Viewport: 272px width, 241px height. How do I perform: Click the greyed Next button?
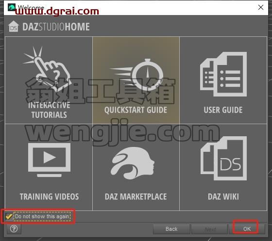point(210,229)
